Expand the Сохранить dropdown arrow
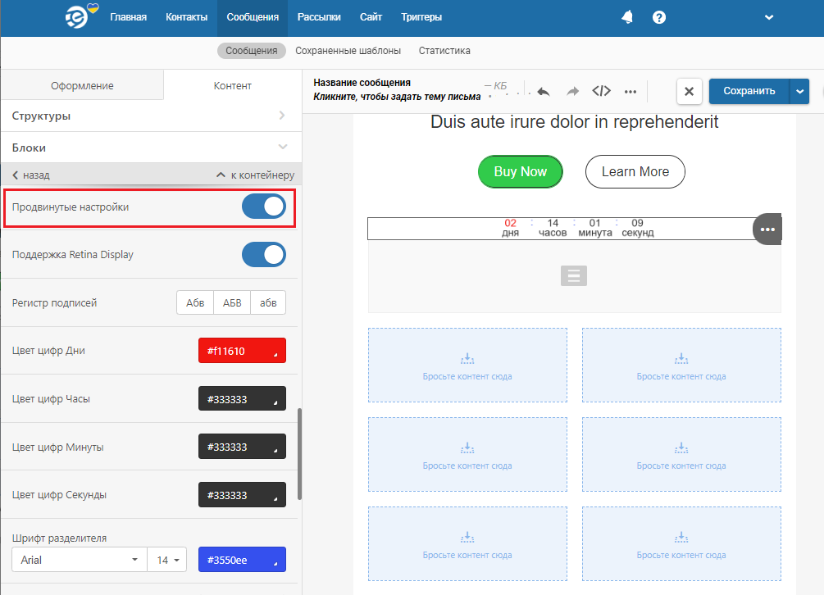Screen dimensions: 824x595 [x=799, y=91]
